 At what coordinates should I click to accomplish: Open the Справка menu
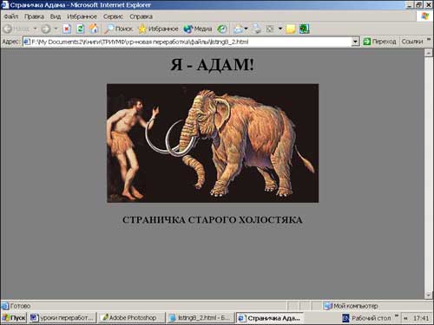(x=141, y=16)
